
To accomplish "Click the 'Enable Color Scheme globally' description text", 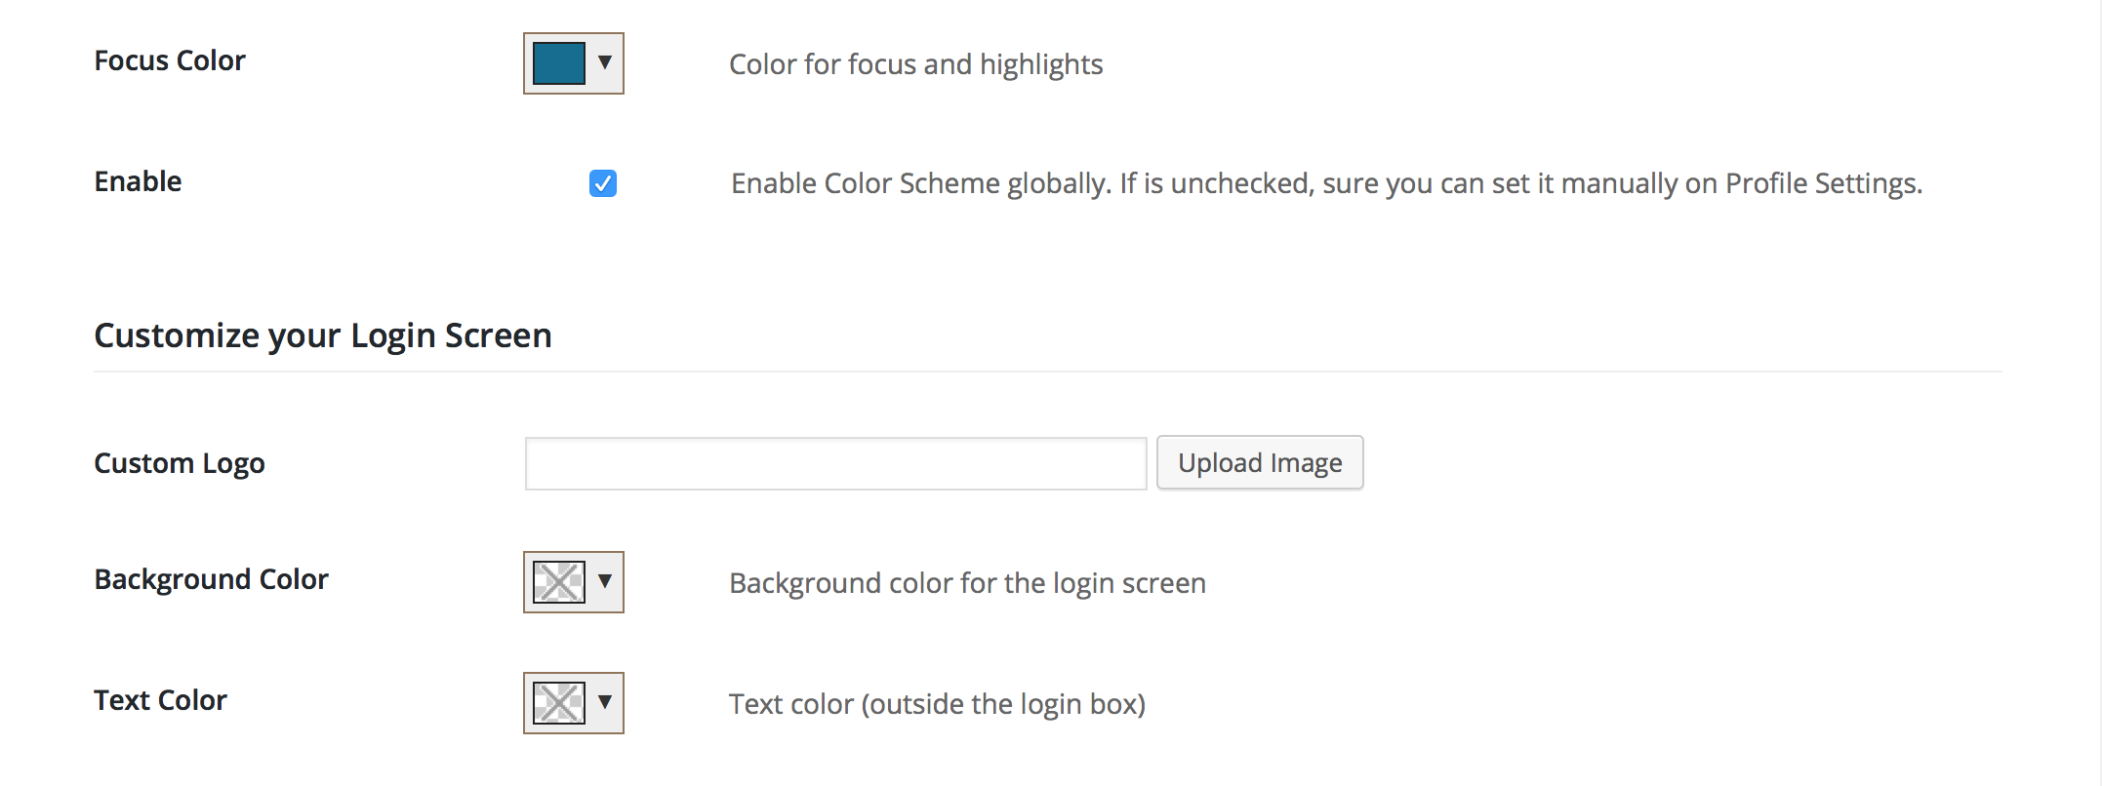I will (x=1326, y=183).
